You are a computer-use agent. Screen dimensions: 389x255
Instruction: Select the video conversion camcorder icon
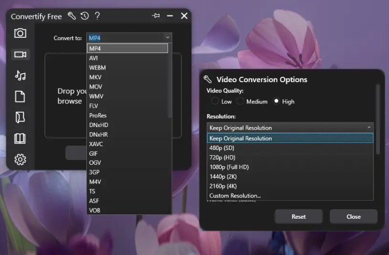[x=20, y=54]
